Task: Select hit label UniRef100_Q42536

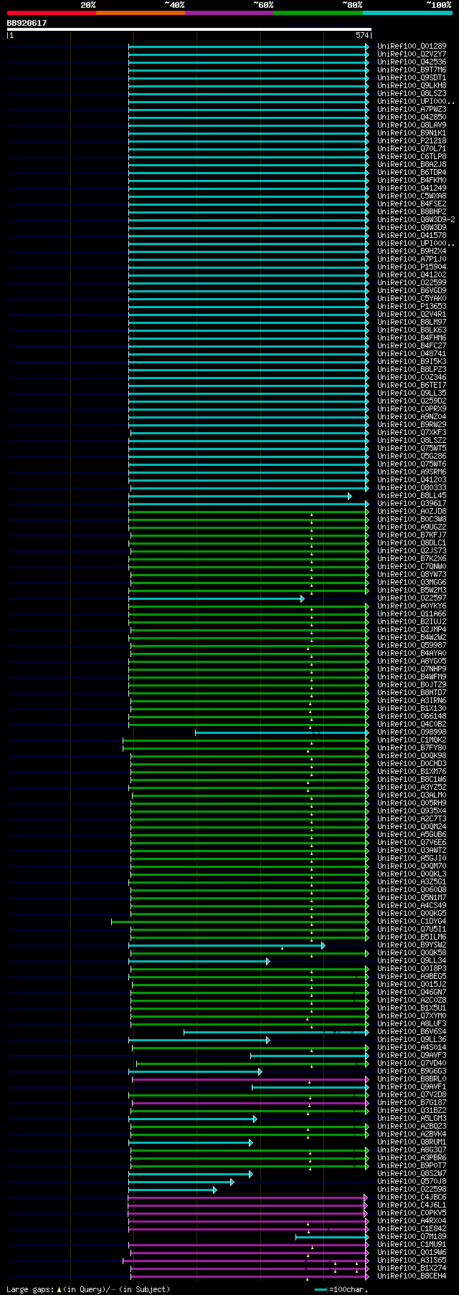Action: point(412,62)
